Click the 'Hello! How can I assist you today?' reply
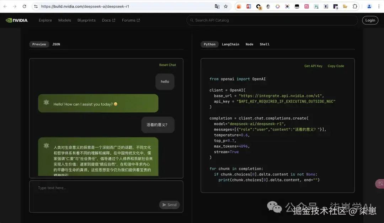This screenshot has width=384, height=223. [98, 103]
